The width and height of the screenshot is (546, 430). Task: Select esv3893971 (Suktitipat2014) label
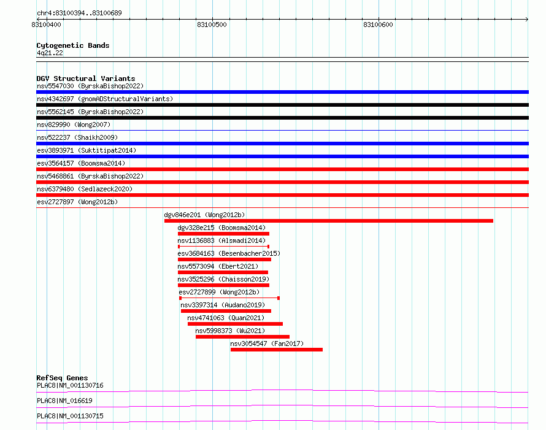(x=87, y=150)
